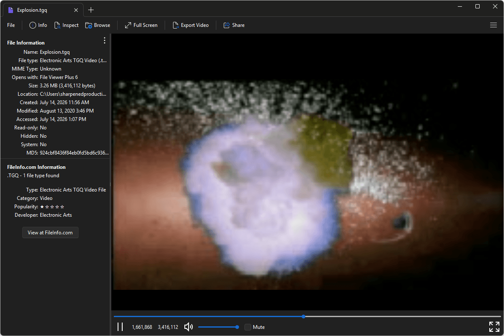
Task: Open the File menu
Action: pos(11,25)
